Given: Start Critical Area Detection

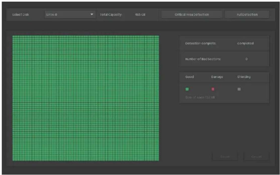Looking at the screenshot, I should click(192, 15).
